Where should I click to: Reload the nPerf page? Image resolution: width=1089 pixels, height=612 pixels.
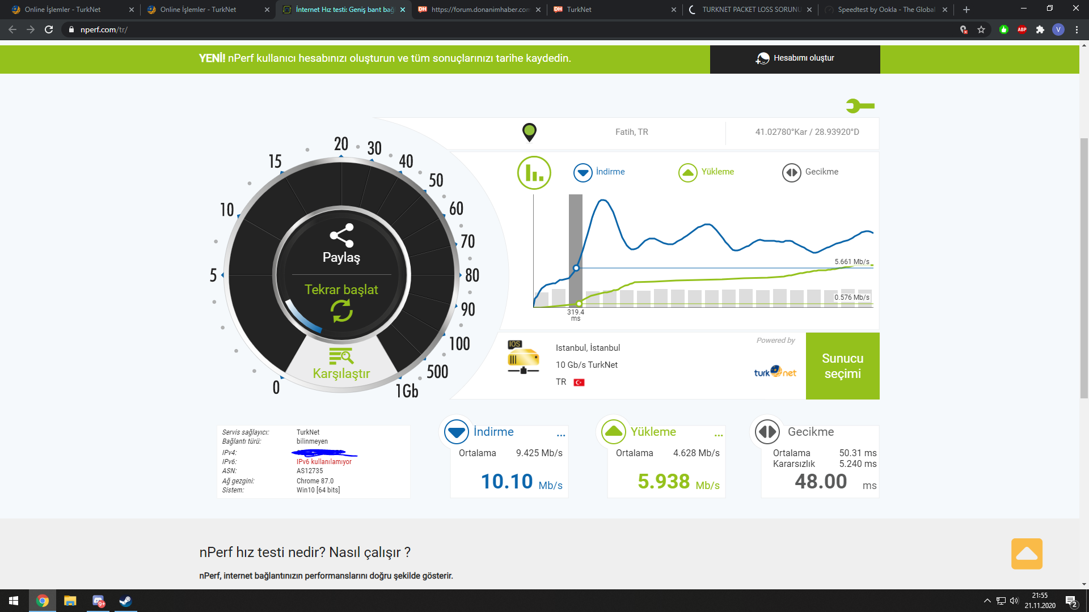49,29
